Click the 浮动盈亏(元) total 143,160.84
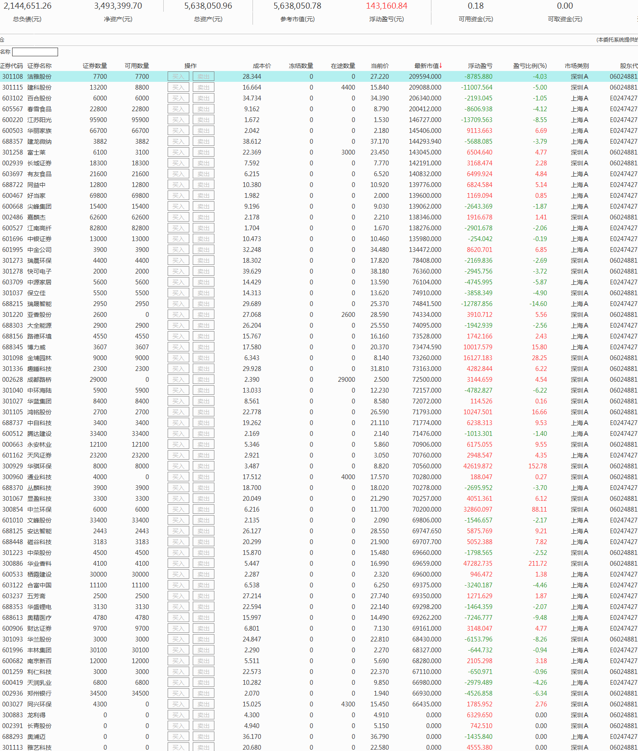 386,6
